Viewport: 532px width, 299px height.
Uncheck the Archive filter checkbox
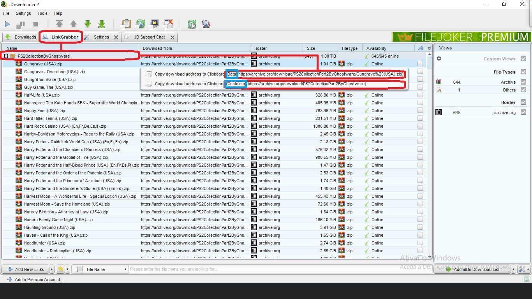tap(523, 82)
